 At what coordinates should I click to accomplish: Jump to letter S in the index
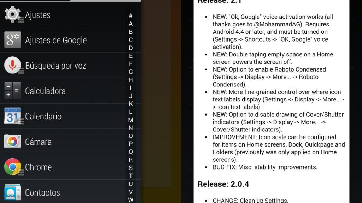click(131, 168)
